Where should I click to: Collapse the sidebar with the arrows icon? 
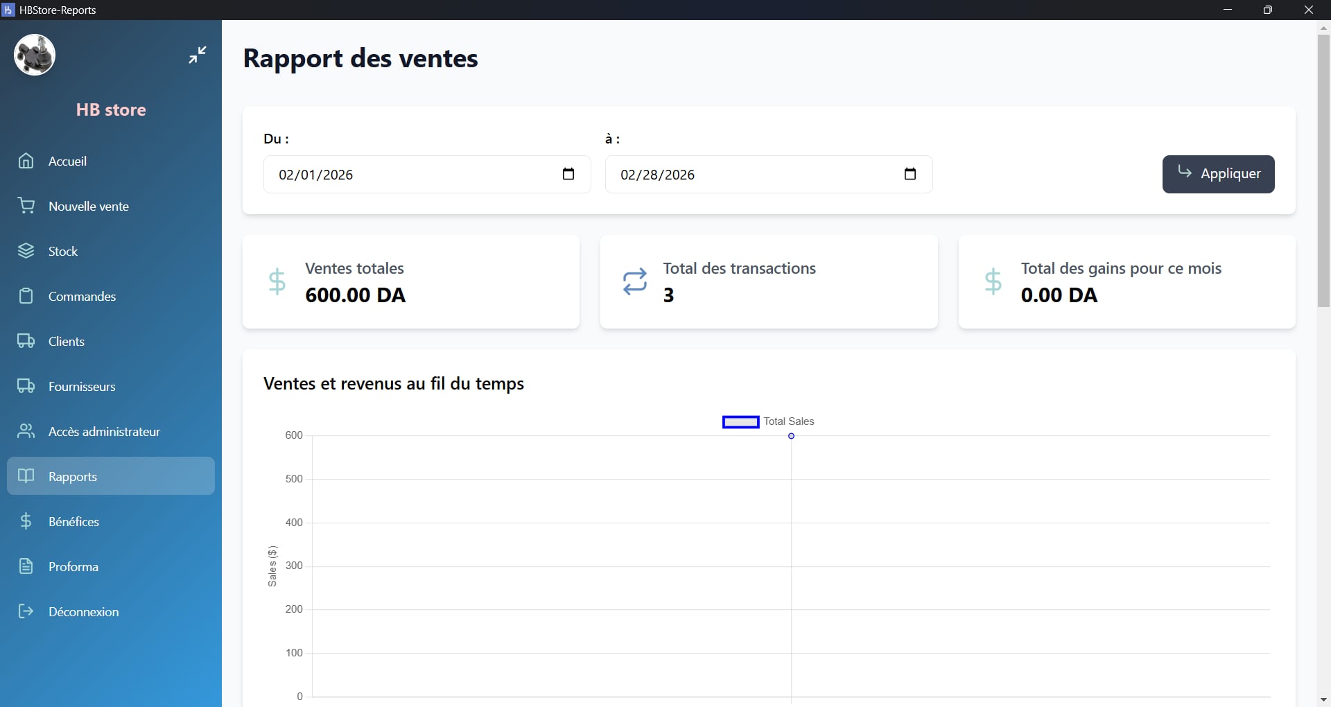point(197,55)
